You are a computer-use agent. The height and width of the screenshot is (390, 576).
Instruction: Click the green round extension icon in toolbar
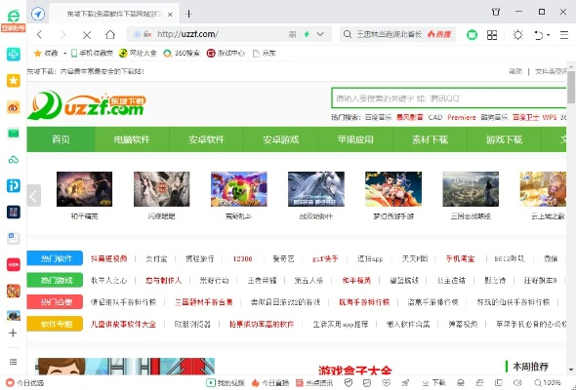[473, 35]
